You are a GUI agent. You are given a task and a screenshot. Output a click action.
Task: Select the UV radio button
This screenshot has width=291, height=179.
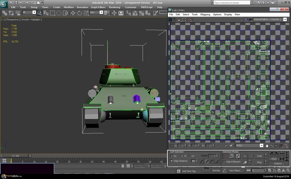(x=189, y=156)
